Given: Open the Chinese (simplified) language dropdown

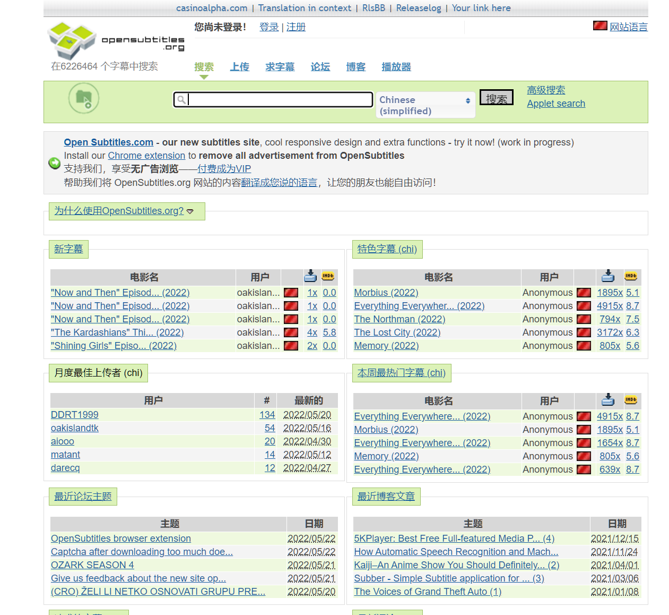Looking at the screenshot, I should coord(425,105).
